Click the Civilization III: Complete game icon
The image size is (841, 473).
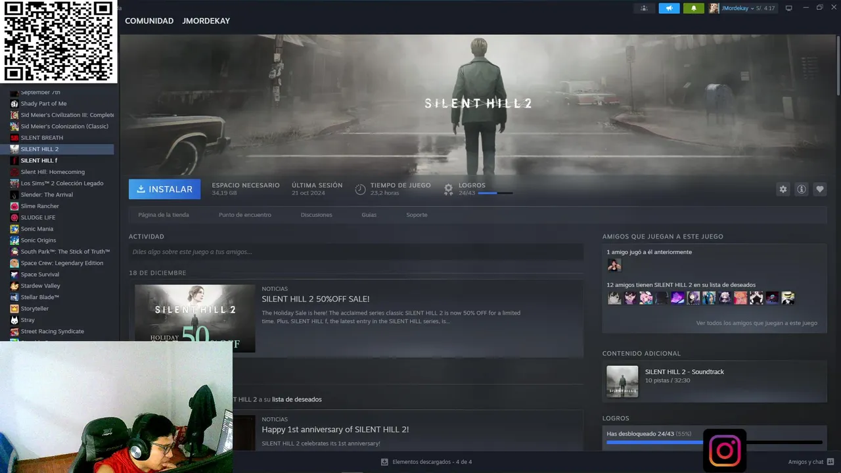point(14,115)
